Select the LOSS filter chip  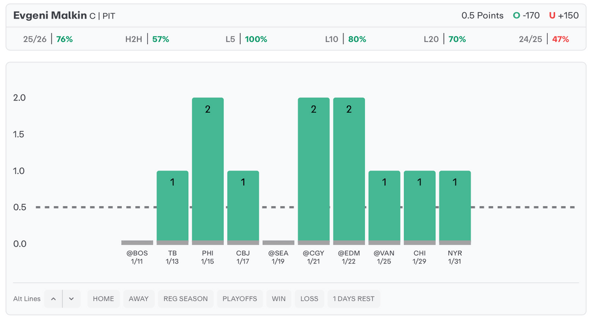[309, 299]
